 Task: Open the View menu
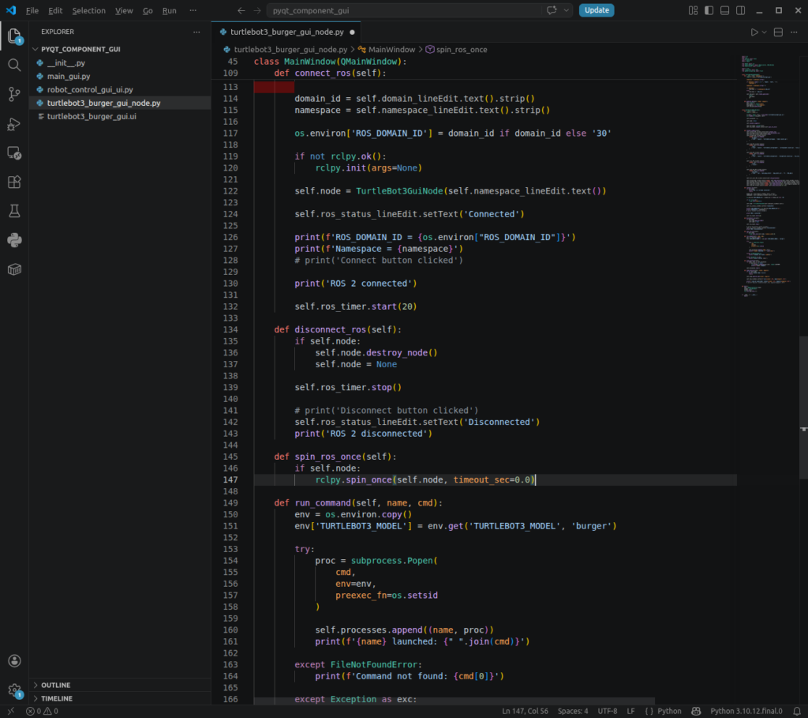coord(124,10)
